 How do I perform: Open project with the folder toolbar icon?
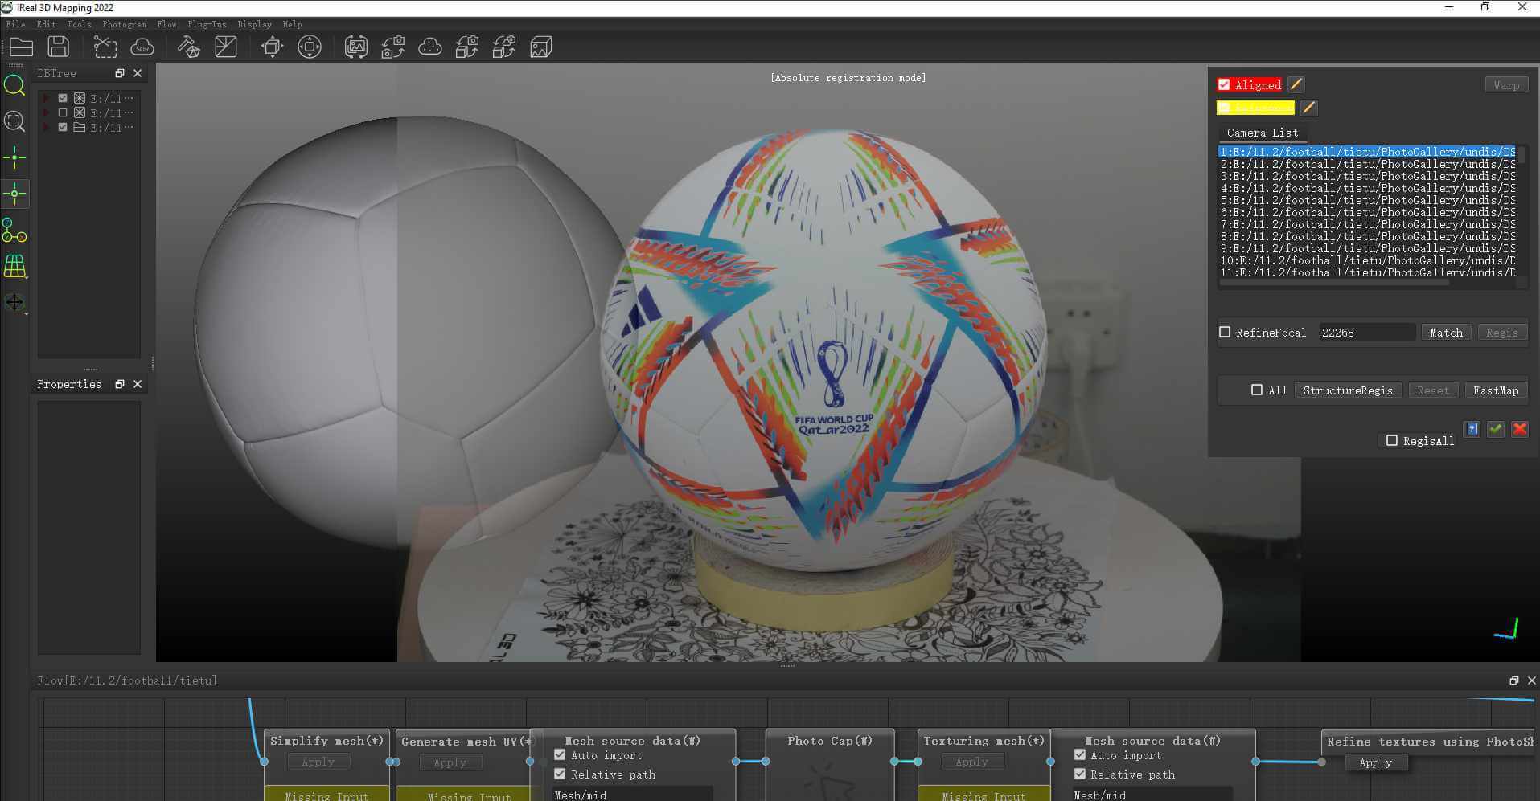click(21, 47)
